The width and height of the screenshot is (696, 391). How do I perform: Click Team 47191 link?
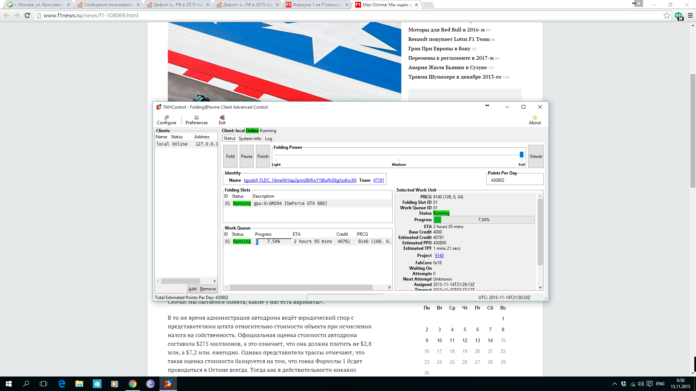click(x=378, y=180)
